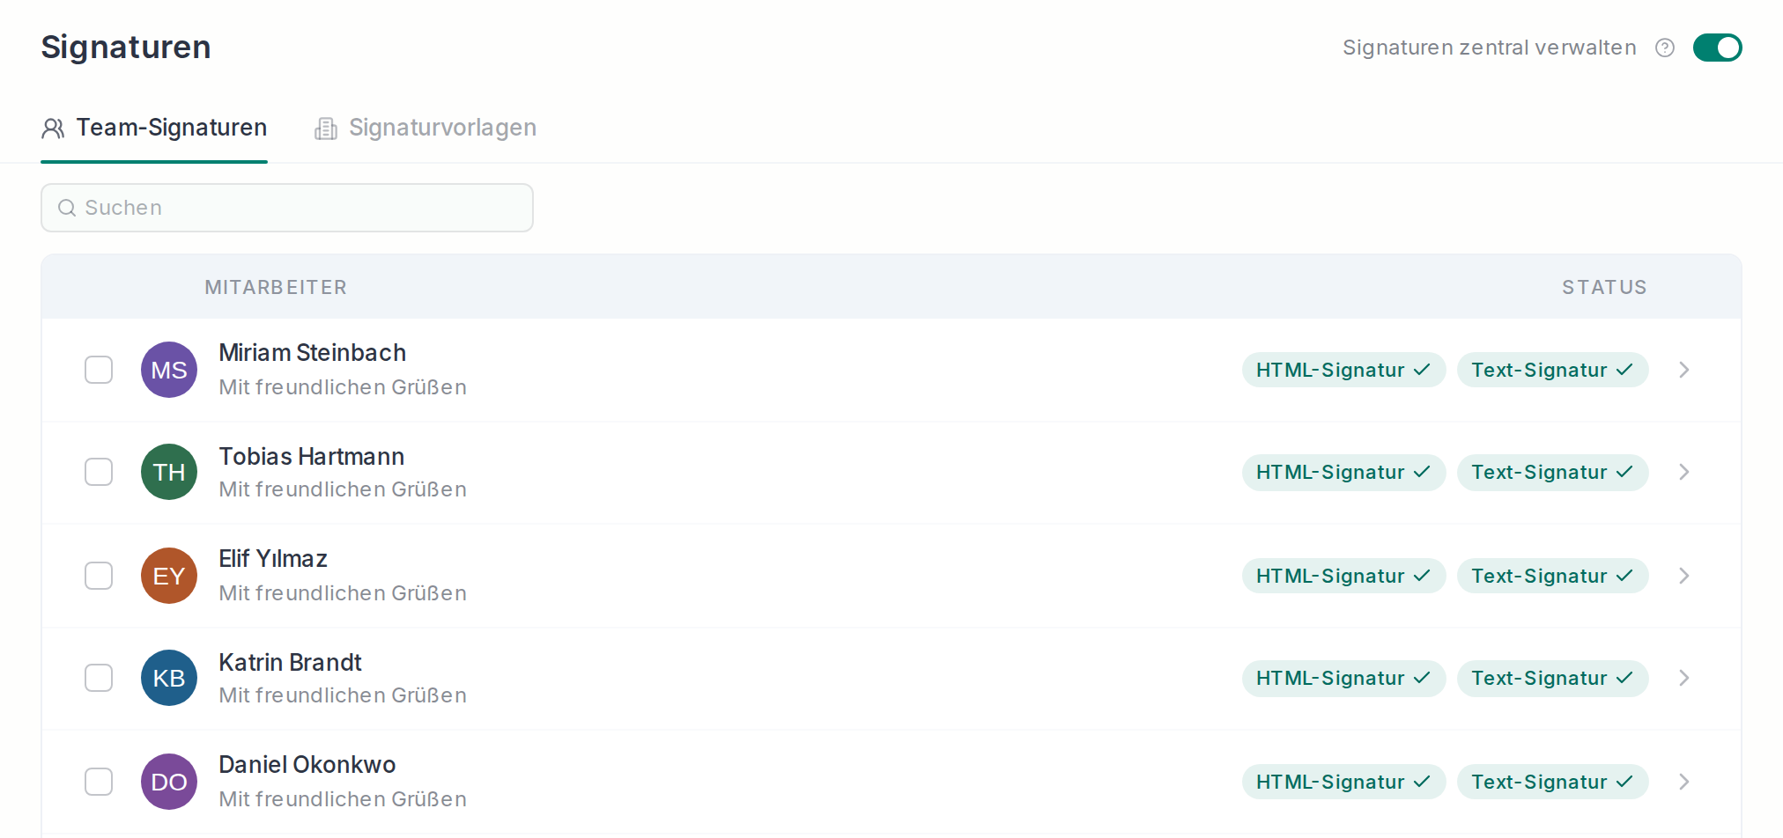Click Elif Yılmaz's HTML-Signatur badge
The height and width of the screenshot is (838, 1783).
[x=1343, y=576]
